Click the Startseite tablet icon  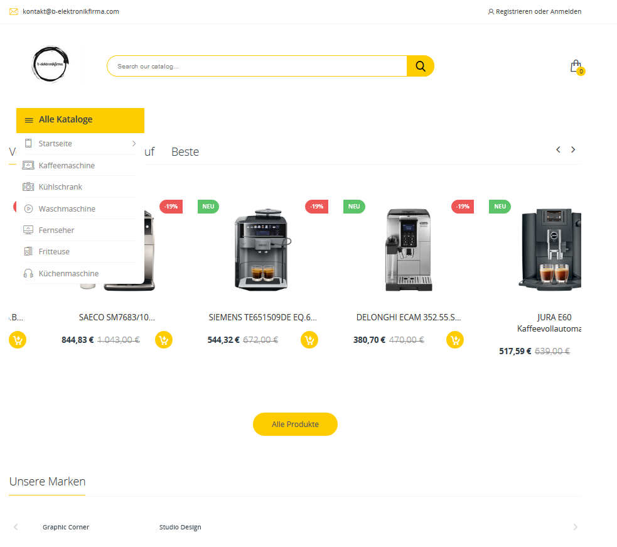pos(28,143)
